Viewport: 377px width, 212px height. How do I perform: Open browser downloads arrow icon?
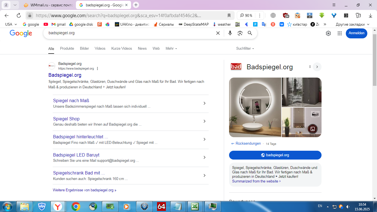370,15
